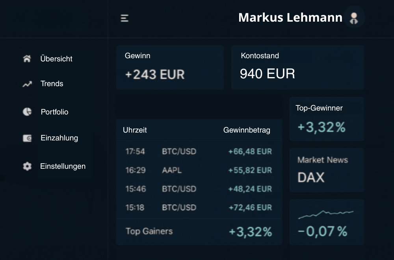Select the home icon beside Übersicht

tap(26, 59)
